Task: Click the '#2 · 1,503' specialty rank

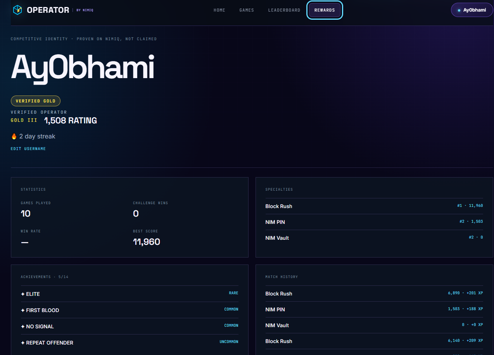Action: [471, 222]
